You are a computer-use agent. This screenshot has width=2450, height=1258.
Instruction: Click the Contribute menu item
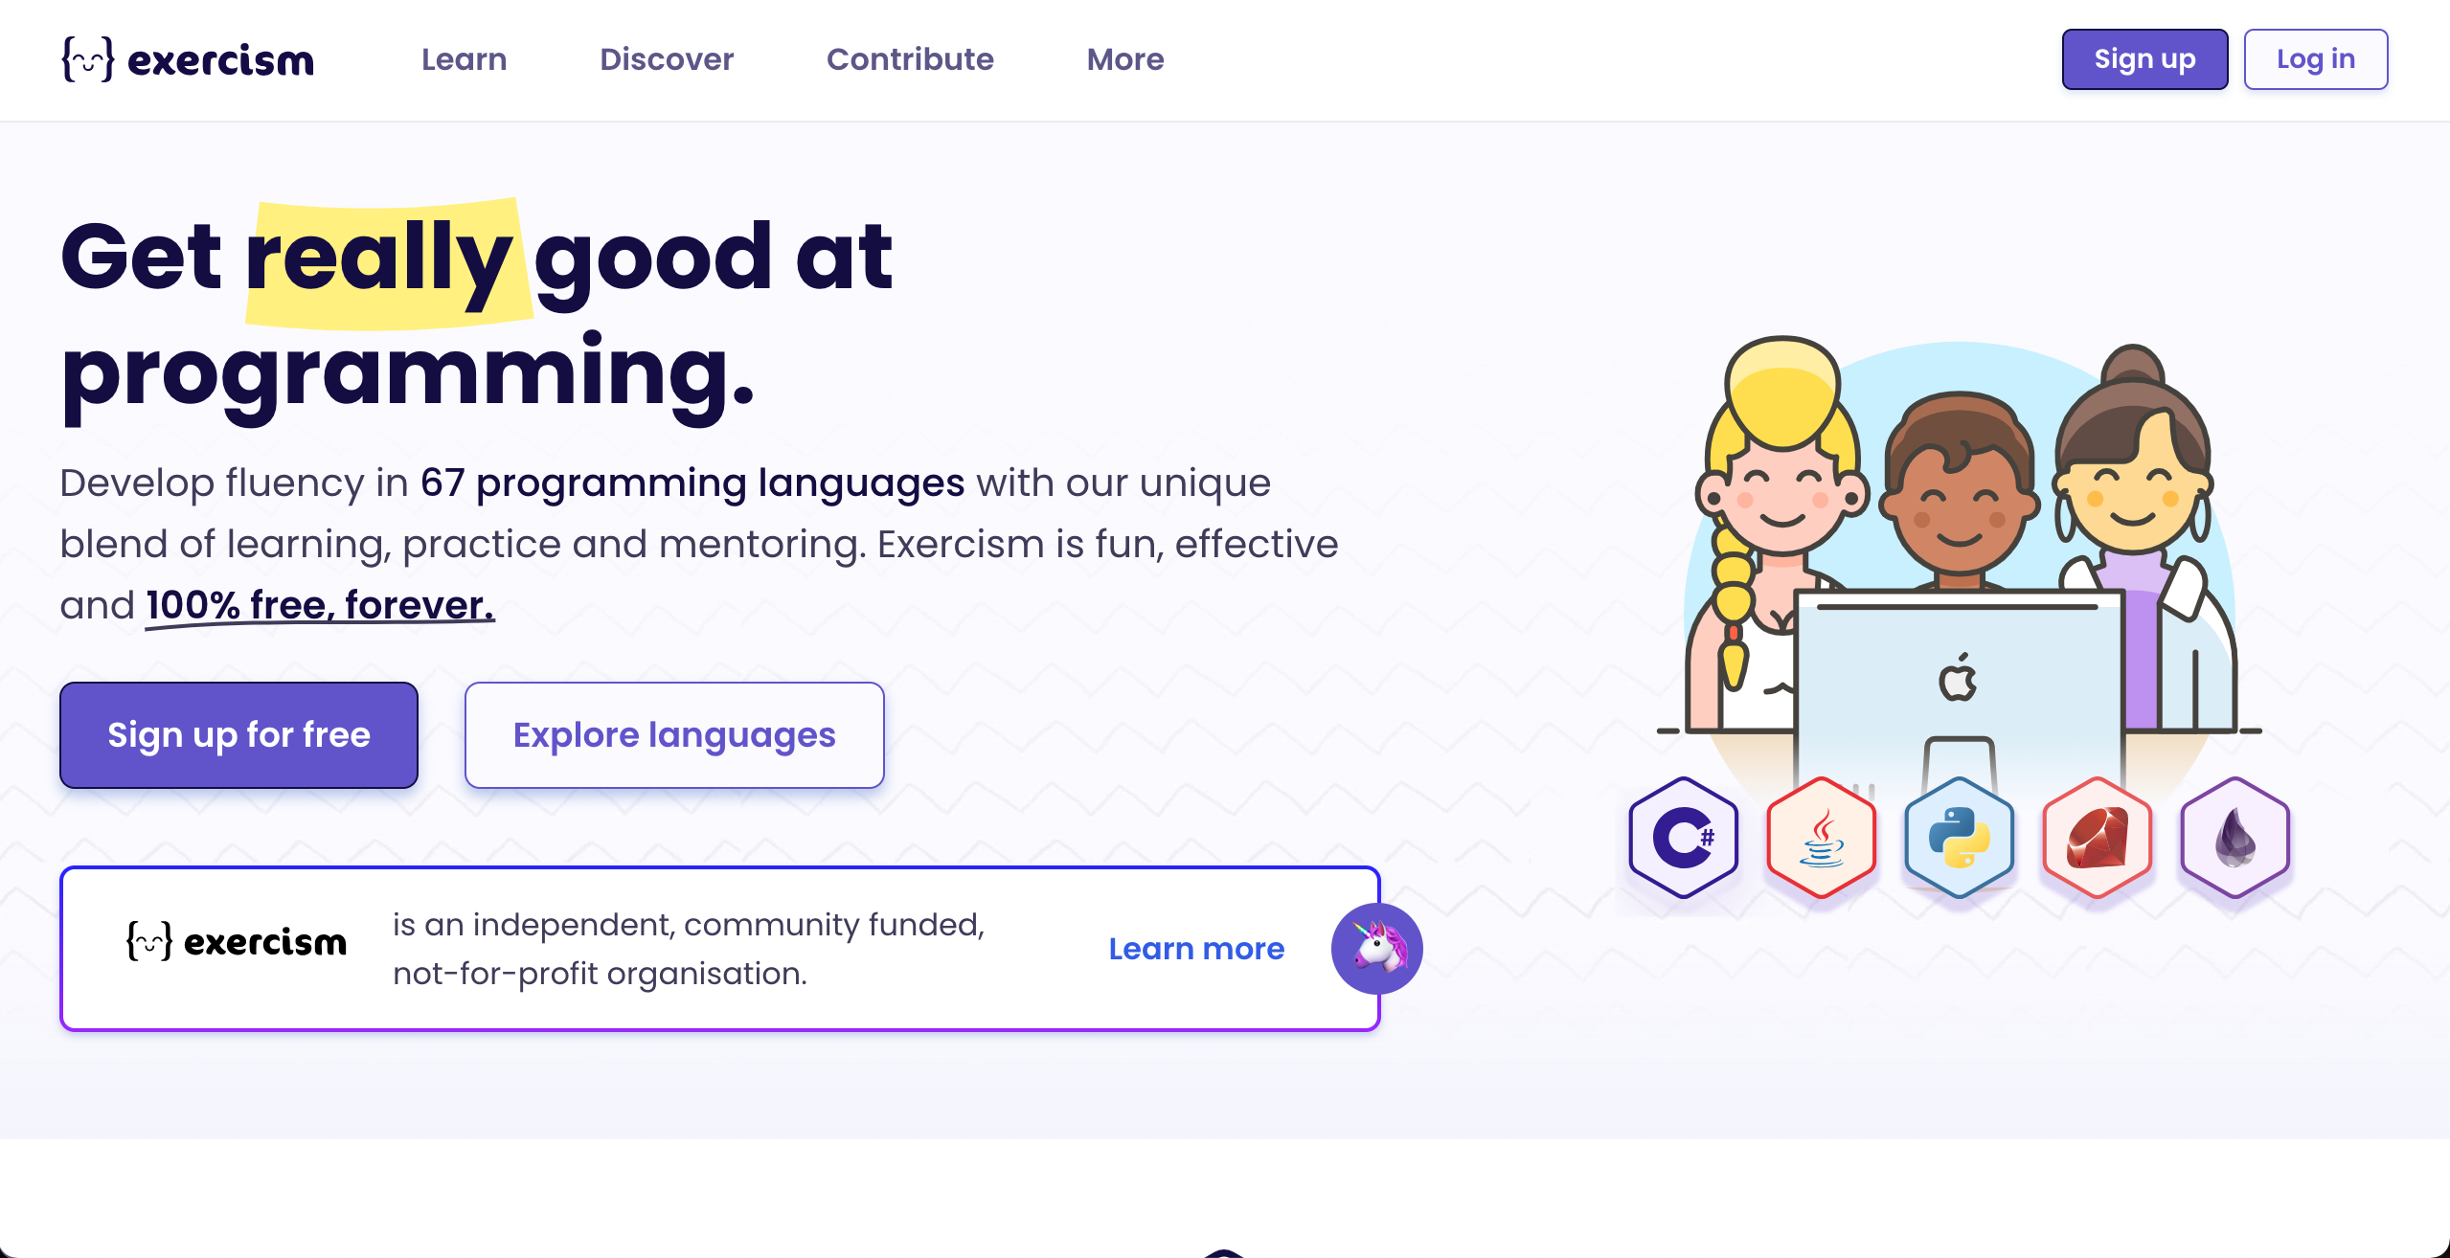click(x=910, y=59)
